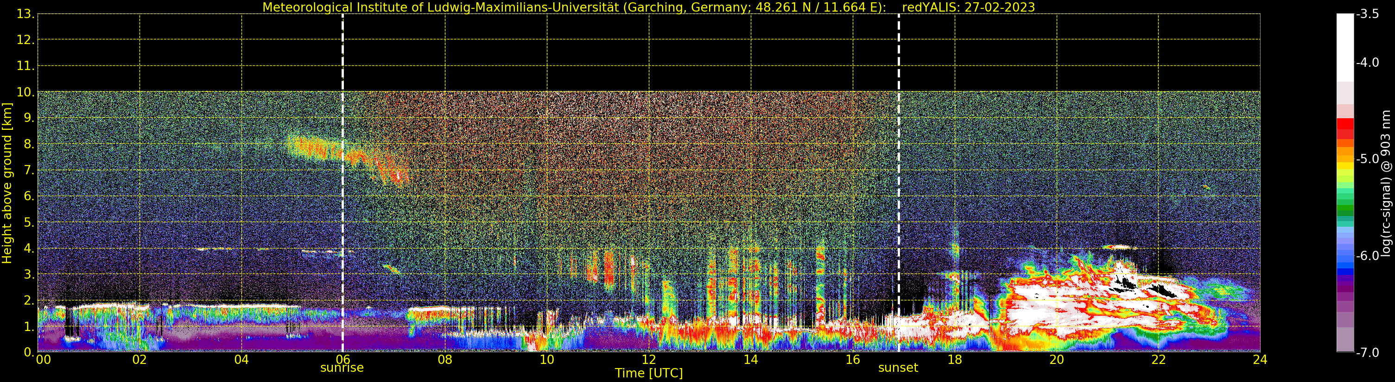This screenshot has height=382, width=1395.
Task: Click the time axis tick label "06"
Action: (x=343, y=359)
